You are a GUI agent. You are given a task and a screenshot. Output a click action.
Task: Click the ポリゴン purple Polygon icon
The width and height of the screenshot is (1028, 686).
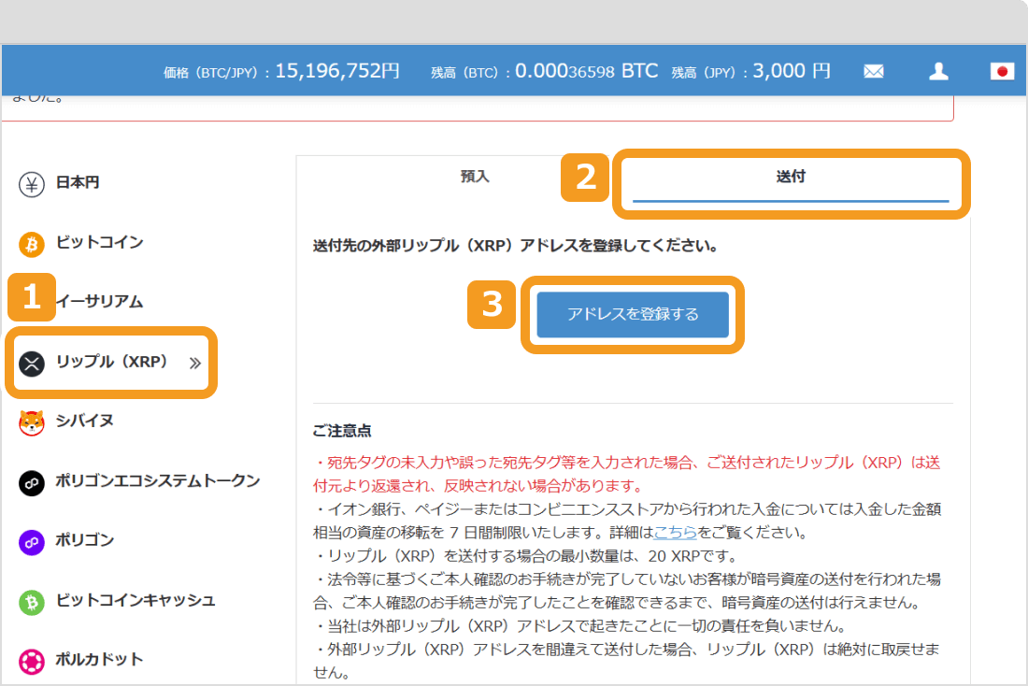tap(32, 540)
